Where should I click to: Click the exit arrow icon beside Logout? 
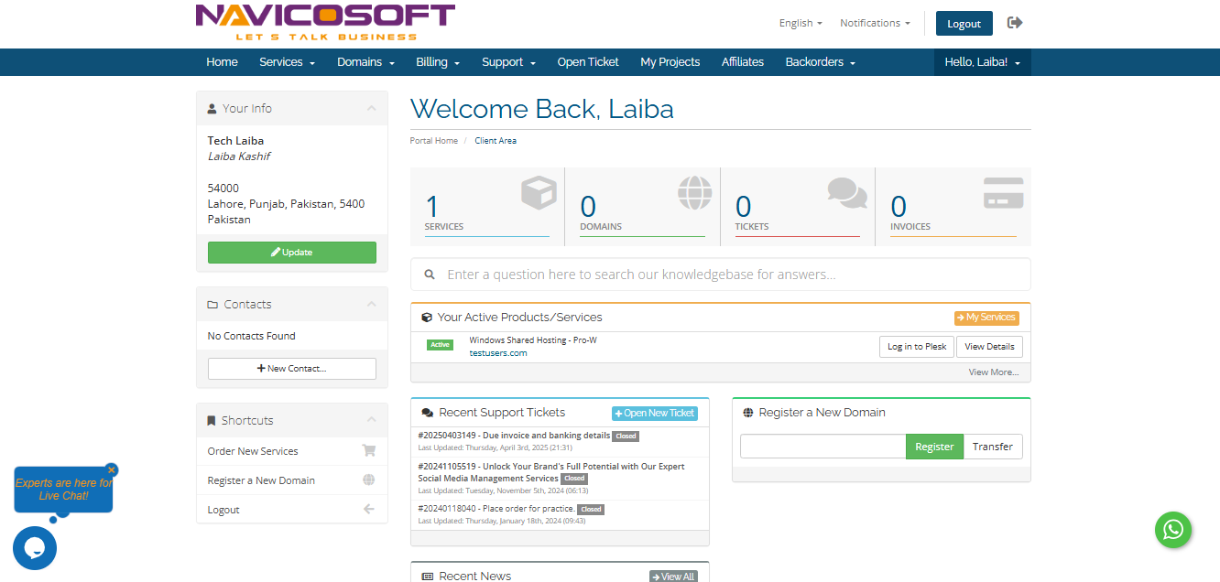(x=1014, y=23)
